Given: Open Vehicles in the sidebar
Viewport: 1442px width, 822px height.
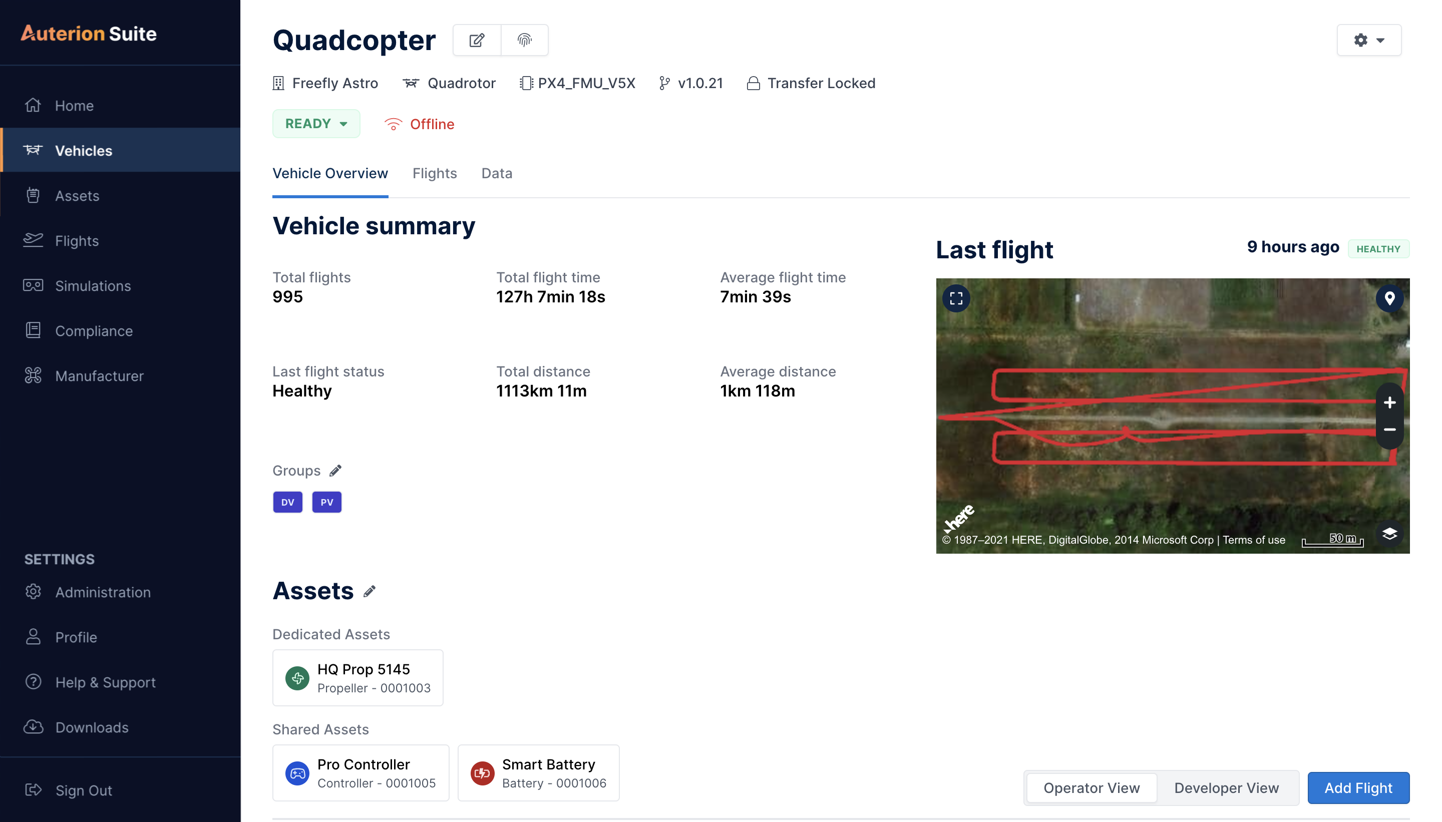Looking at the screenshot, I should 120,150.
